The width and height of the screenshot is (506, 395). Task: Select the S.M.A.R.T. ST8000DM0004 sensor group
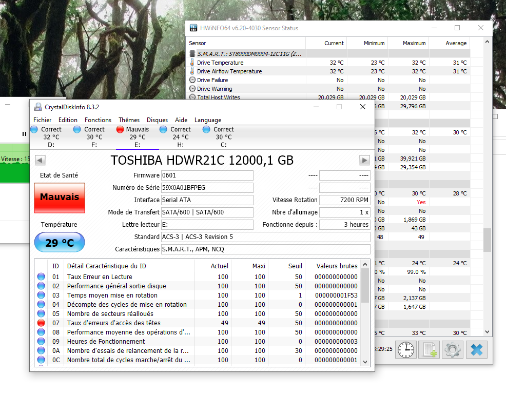328,54
